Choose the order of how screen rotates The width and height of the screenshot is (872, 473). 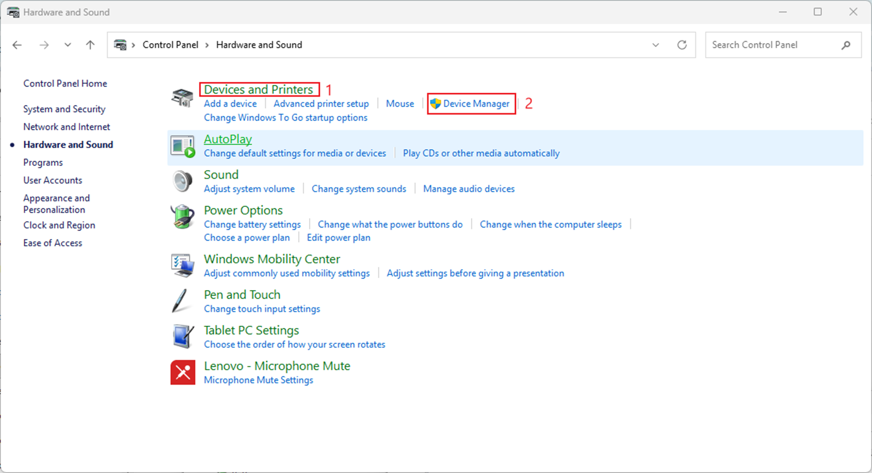pos(295,345)
